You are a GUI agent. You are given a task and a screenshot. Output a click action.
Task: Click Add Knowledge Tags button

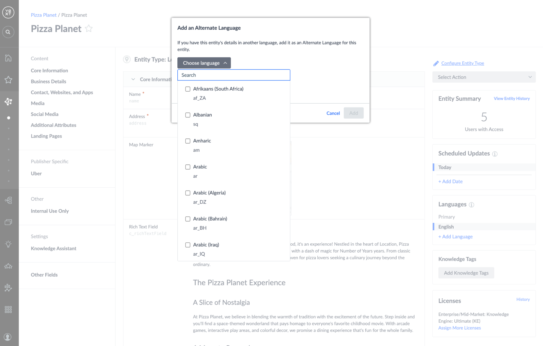466,273
